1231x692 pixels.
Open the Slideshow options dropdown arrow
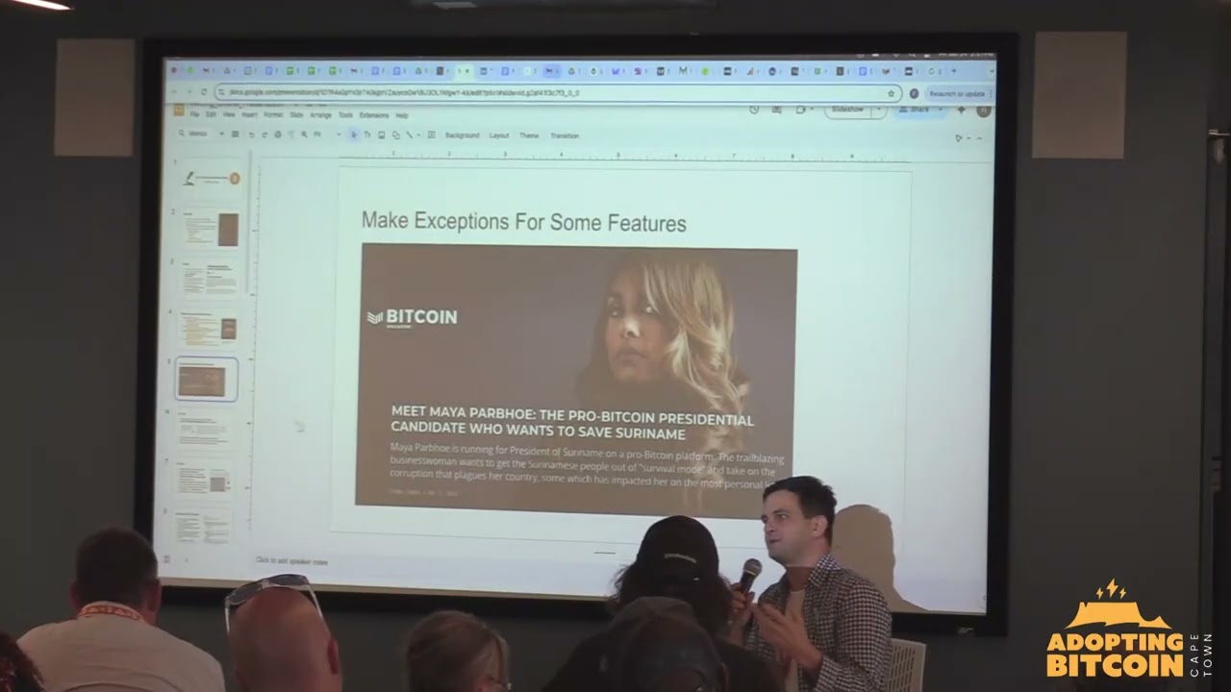tap(879, 109)
